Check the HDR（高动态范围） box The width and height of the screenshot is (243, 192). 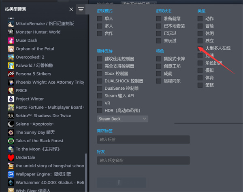[100, 111]
